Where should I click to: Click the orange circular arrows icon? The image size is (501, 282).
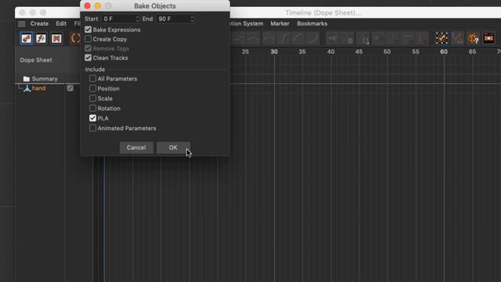click(75, 38)
